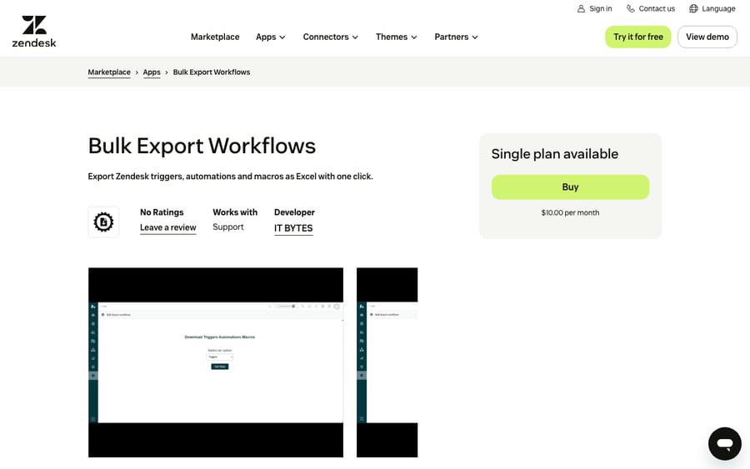Click the Sign in link
Image resolution: width=750 pixels, height=469 pixels.
coord(594,8)
